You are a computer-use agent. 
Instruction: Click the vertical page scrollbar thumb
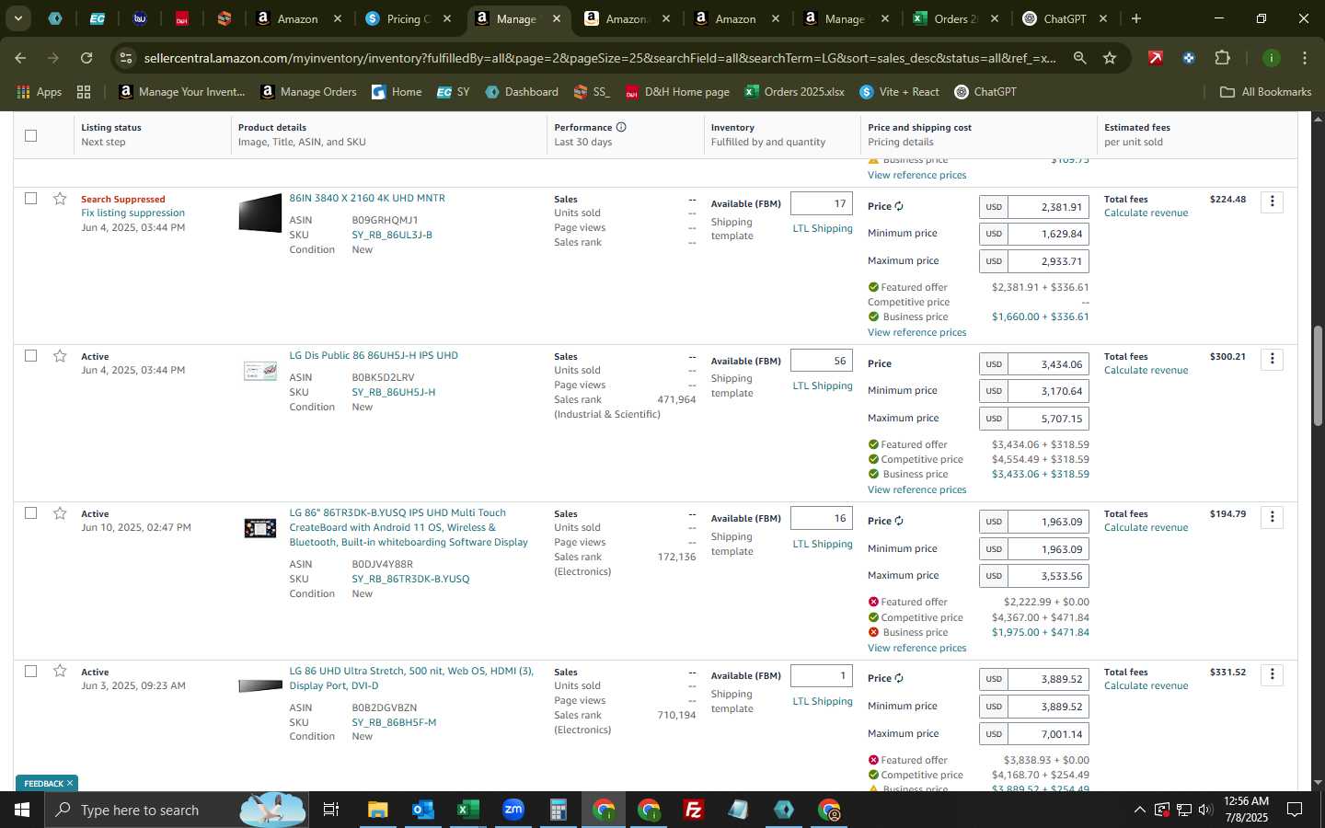(1317, 374)
